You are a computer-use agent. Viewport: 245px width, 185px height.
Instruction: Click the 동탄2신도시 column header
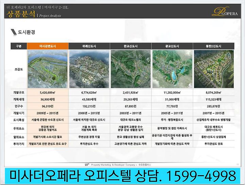[x=214, y=46]
